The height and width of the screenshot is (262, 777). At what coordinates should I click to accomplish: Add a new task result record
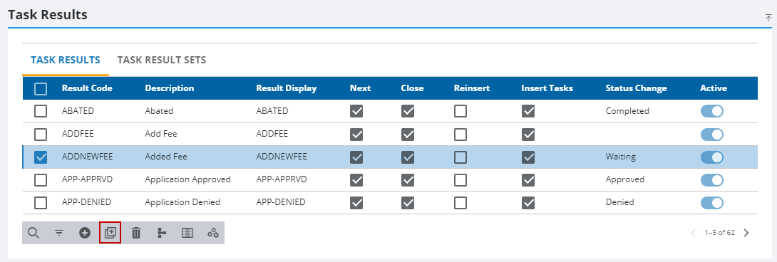(85, 233)
